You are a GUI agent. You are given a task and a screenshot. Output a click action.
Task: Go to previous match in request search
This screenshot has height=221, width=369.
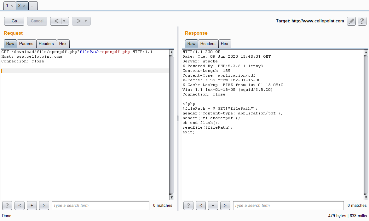click(x=20, y=206)
